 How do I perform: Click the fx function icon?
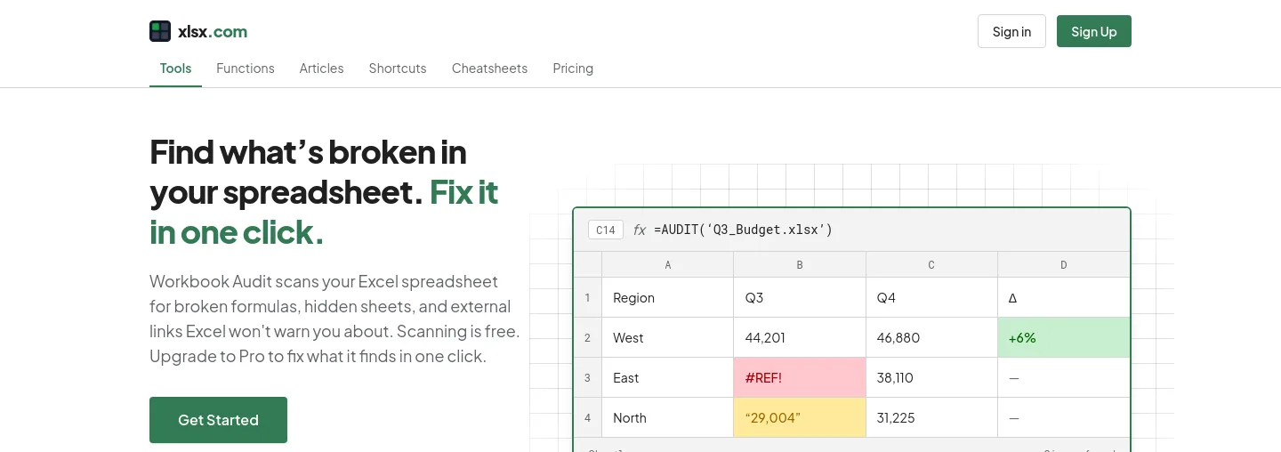[640, 230]
